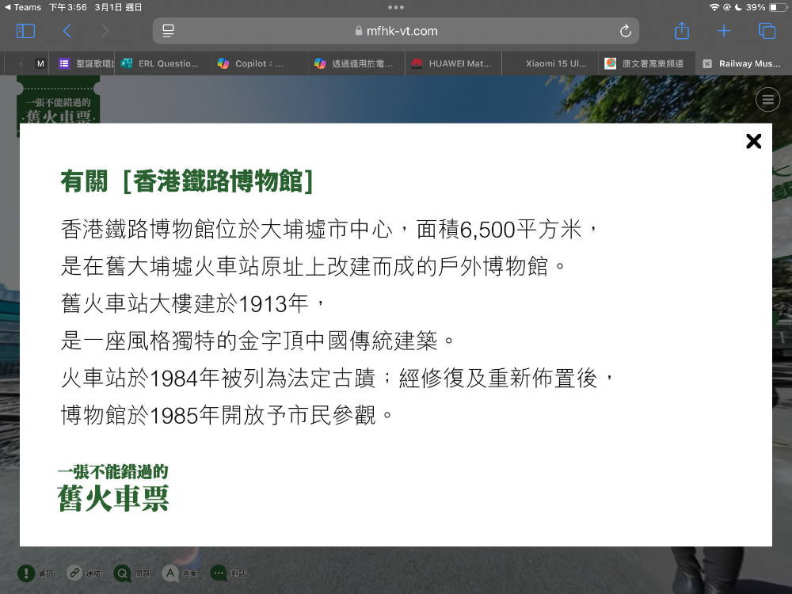
Task: Open the hamburger menu in tour
Action: [767, 100]
